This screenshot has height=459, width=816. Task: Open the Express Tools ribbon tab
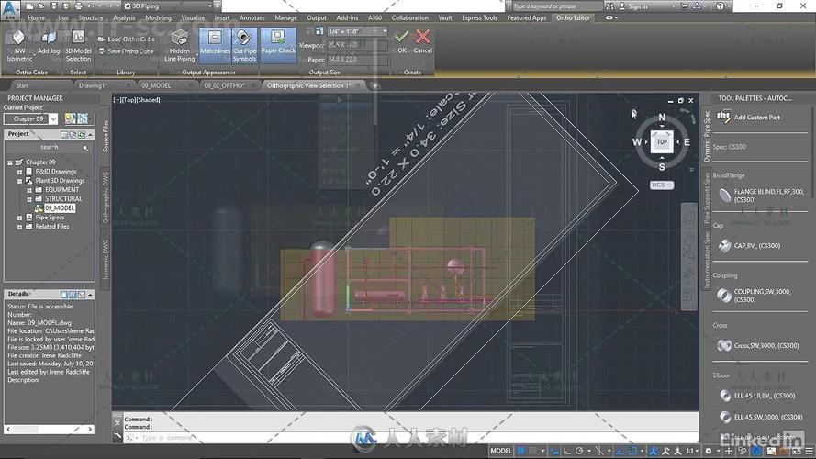coord(479,17)
